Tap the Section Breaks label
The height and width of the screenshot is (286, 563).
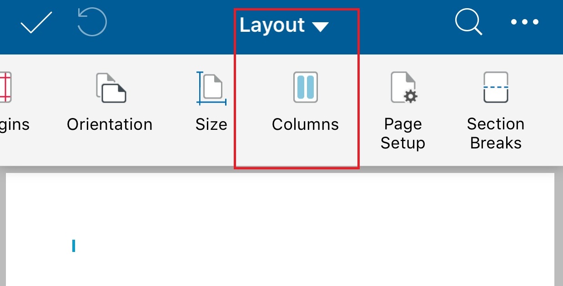pyautogui.click(x=496, y=133)
